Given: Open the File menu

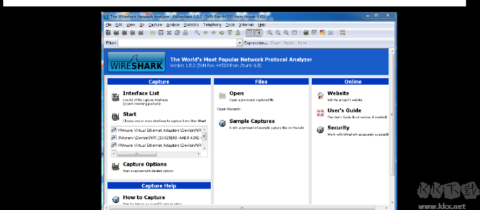Looking at the screenshot, I should (x=109, y=25).
